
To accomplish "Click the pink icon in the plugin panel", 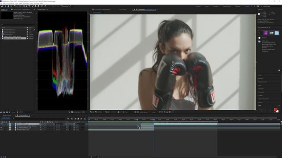I will point(266,33).
